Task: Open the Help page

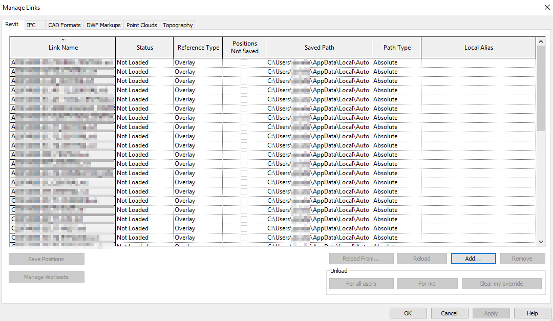Action: point(532,313)
